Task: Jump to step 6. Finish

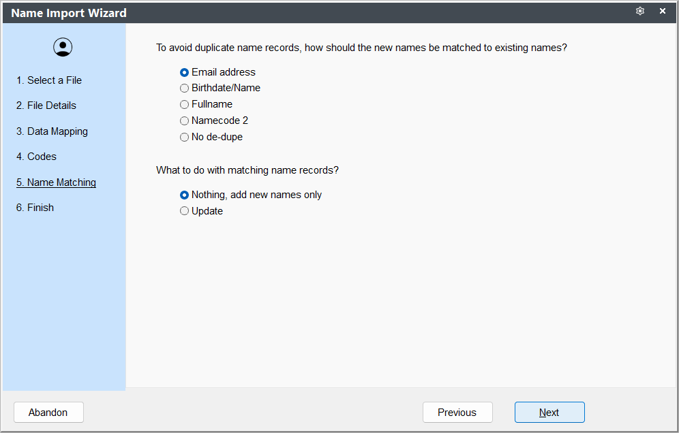Action: [x=35, y=208]
